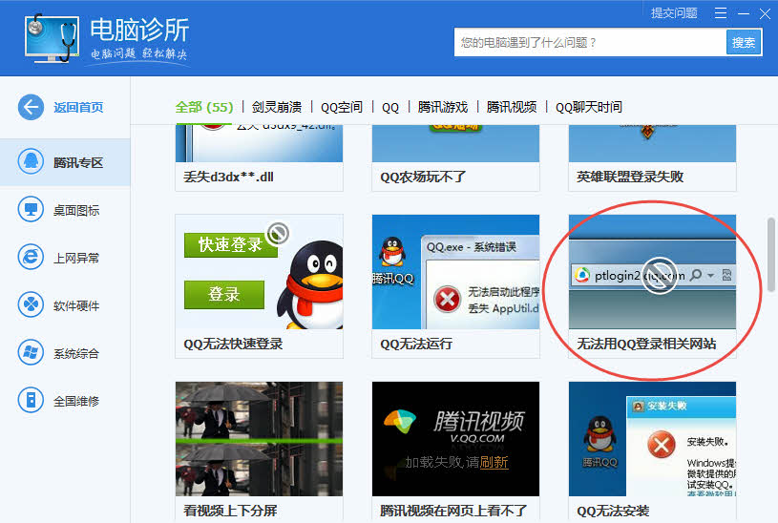Select the 剑灵崩溃 tab
Image resolution: width=778 pixels, height=523 pixels.
point(277,107)
